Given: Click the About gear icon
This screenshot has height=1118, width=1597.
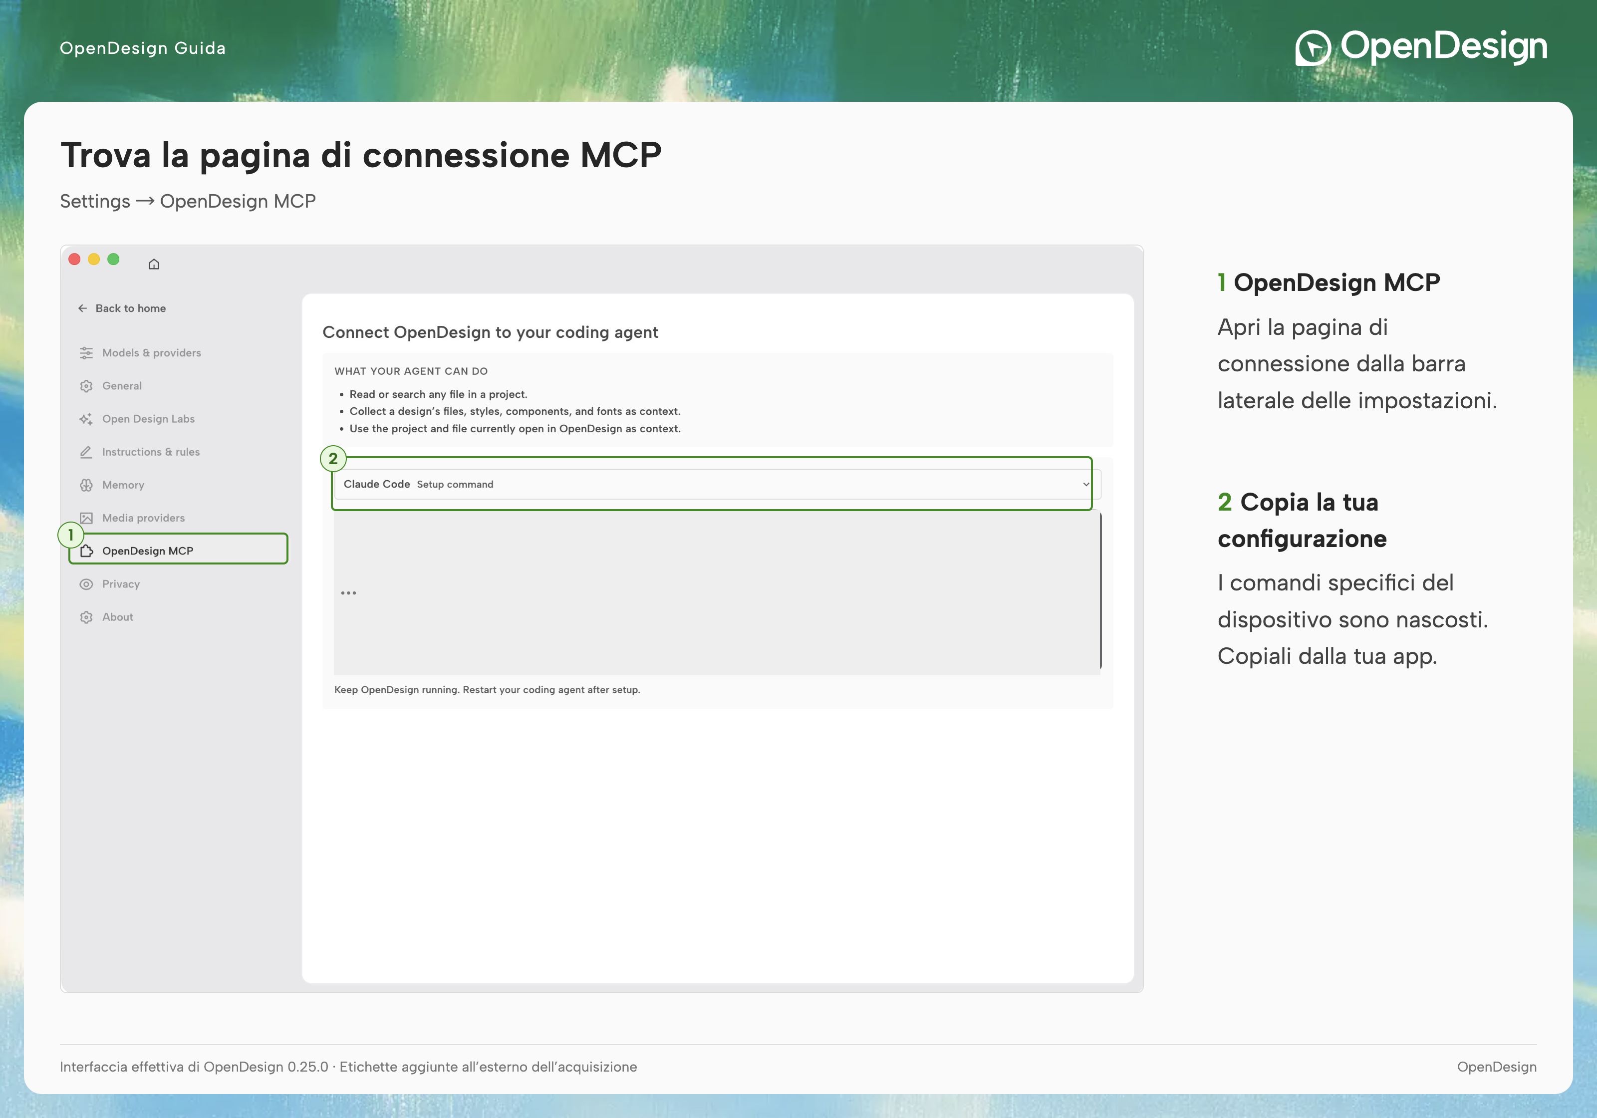Looking at the screenshot, I should point(86,617).
